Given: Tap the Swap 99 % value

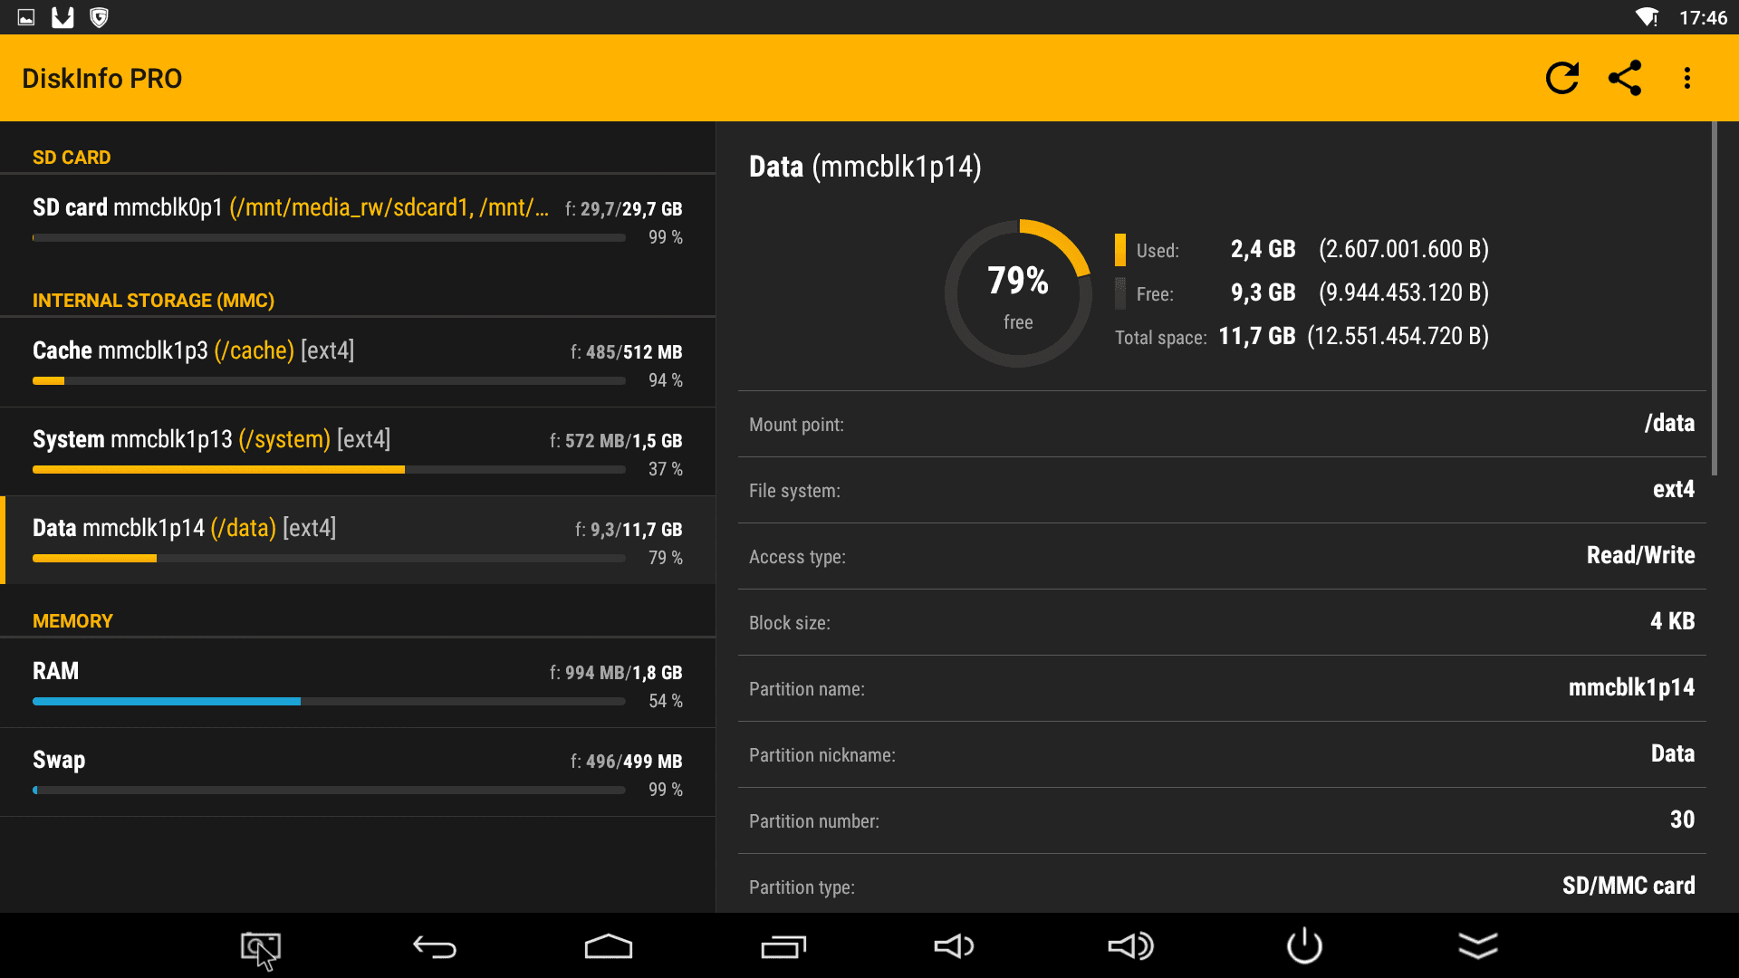Looking at the screenshot, I should click(x=666, y=790).
